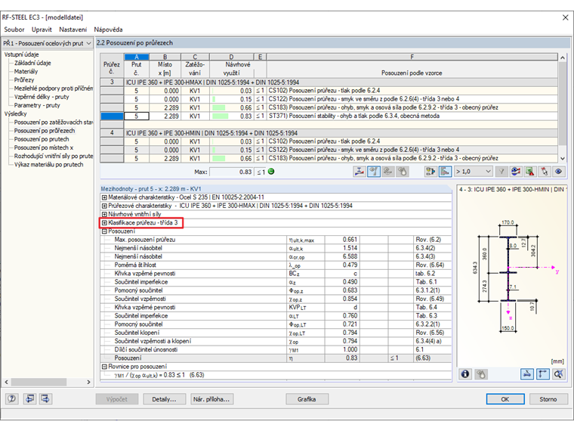Click the show-rows-with-ratio eye-arrows icon
Viewport: 574px width, 431px height.
tap(516, 172)
